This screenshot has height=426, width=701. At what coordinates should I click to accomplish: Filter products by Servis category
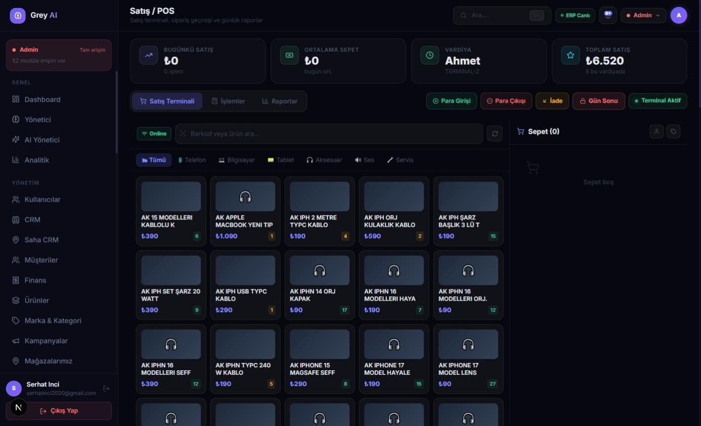(400, 160)
